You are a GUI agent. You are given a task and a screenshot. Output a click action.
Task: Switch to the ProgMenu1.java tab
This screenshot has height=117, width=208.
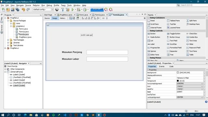66,15
